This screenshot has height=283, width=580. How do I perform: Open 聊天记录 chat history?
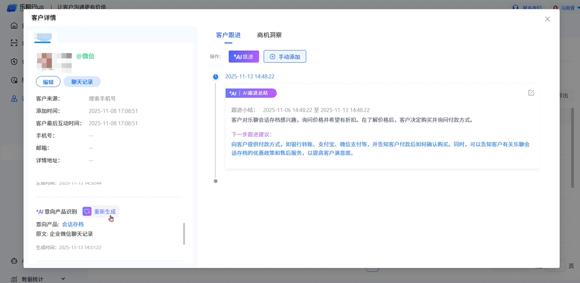click(x=82, y=82)
